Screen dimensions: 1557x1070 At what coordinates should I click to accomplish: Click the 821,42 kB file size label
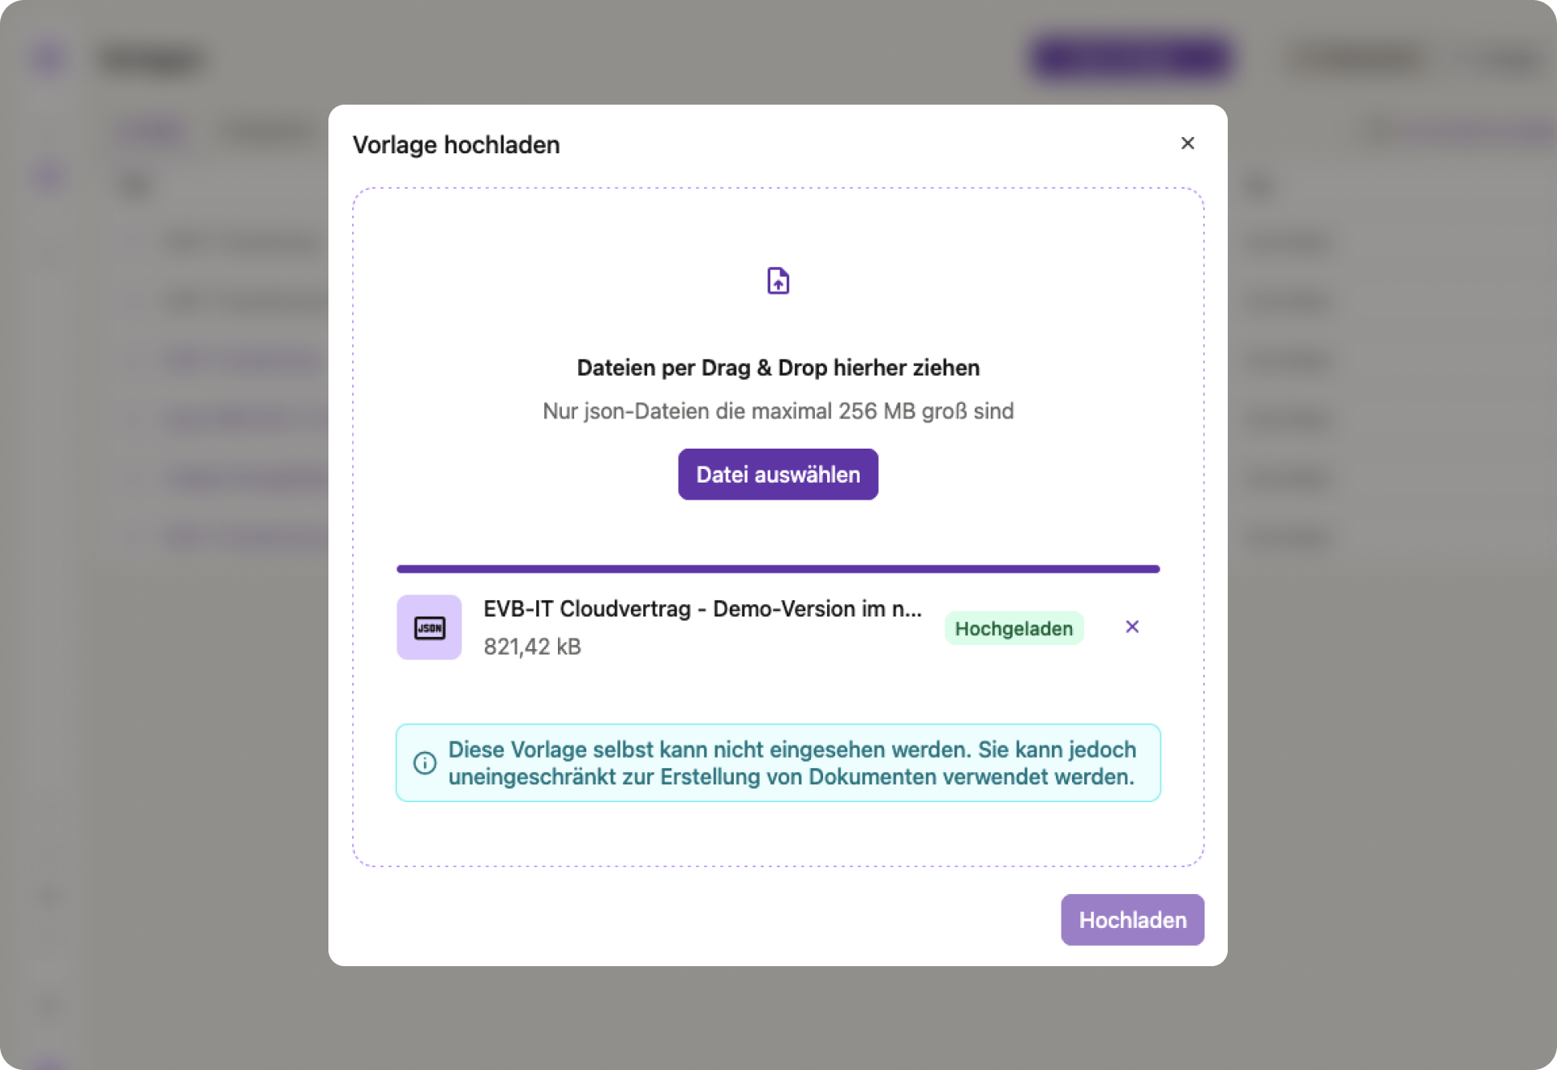click(x=532, y=647)
